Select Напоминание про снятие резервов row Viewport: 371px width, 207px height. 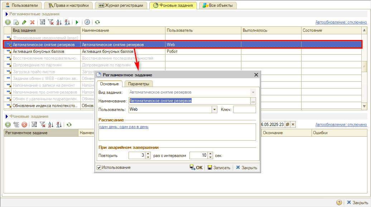[183, 92]
